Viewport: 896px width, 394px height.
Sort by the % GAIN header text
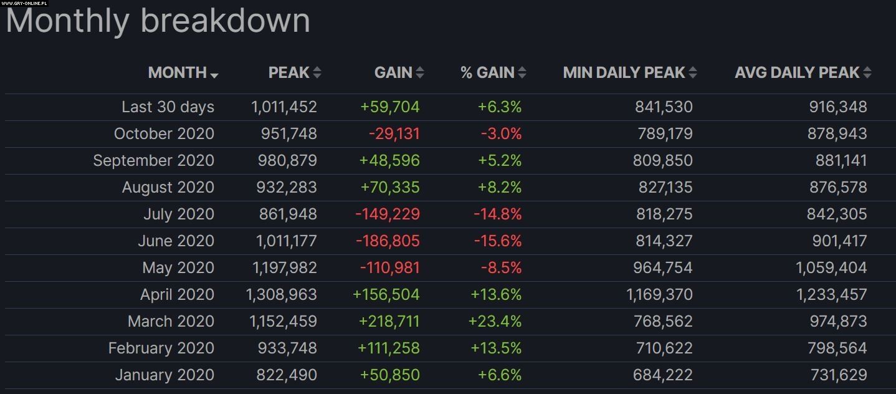point(487,73)
